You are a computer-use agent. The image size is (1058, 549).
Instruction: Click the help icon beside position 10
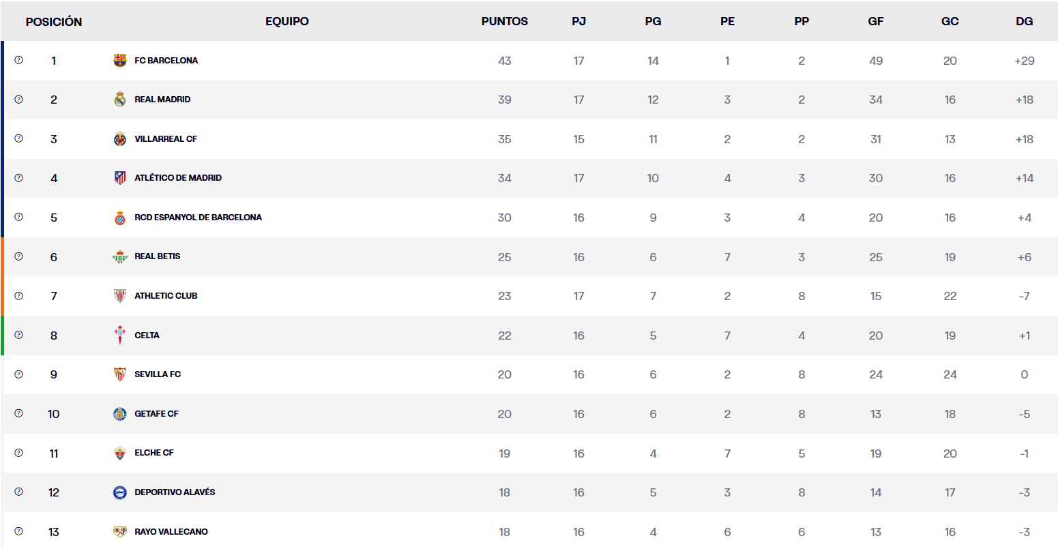[x=18, y=413]
